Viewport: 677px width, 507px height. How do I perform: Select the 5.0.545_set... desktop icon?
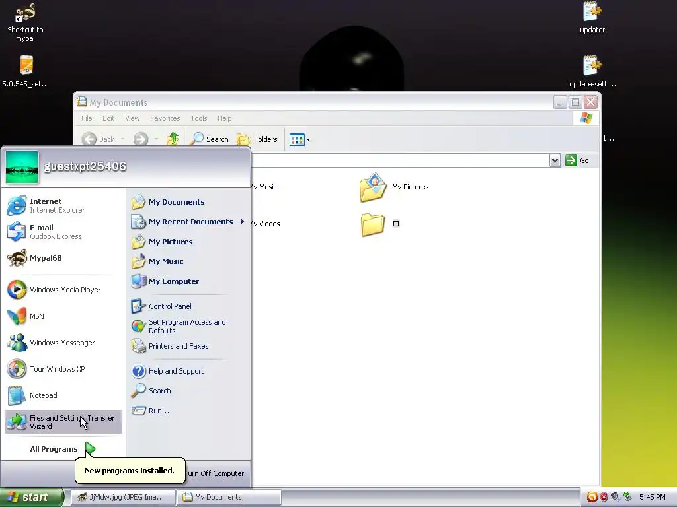pos(26,71)
